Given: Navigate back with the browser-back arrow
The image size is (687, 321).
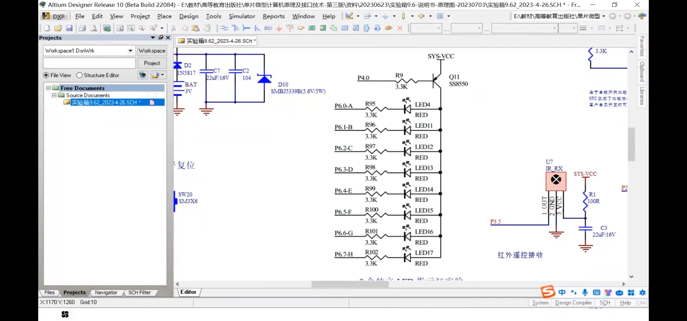Looking at the screenshot, I should tap(613, 16).
